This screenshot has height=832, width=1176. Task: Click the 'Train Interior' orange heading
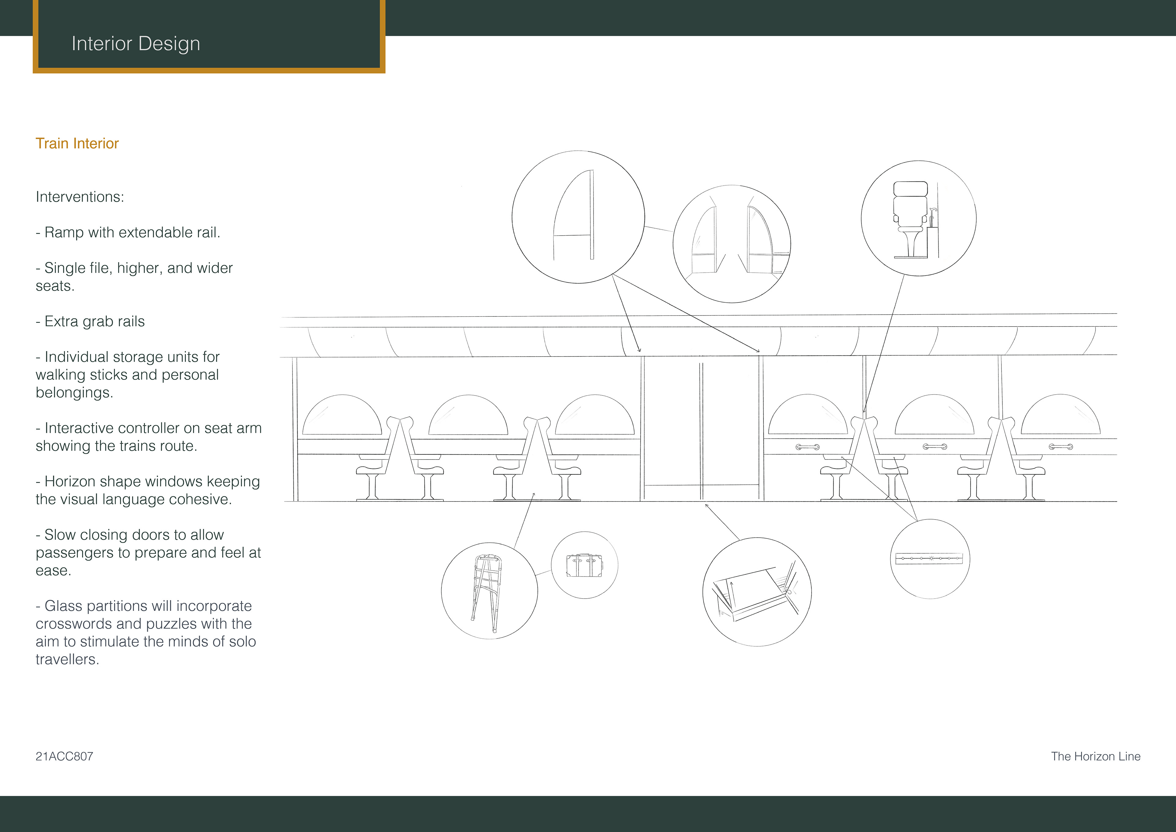click(x=77, y=143)
